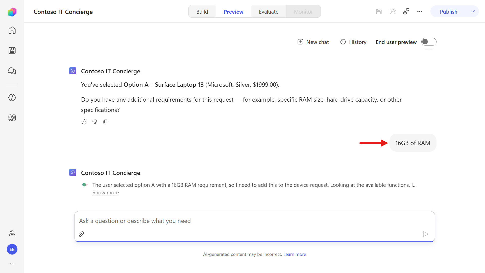The image size is (485, 273).
Task: Click the first Contoso IT Concierge message avatar
Action: click(73, 71)
